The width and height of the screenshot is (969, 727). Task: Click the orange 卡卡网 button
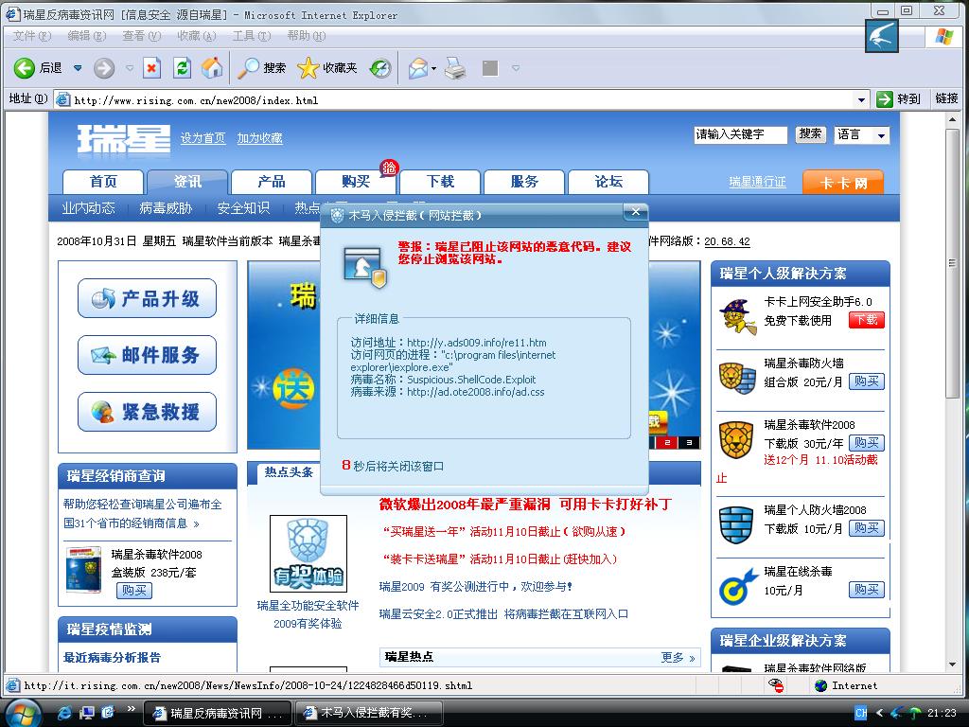click(x=843, y=183)
